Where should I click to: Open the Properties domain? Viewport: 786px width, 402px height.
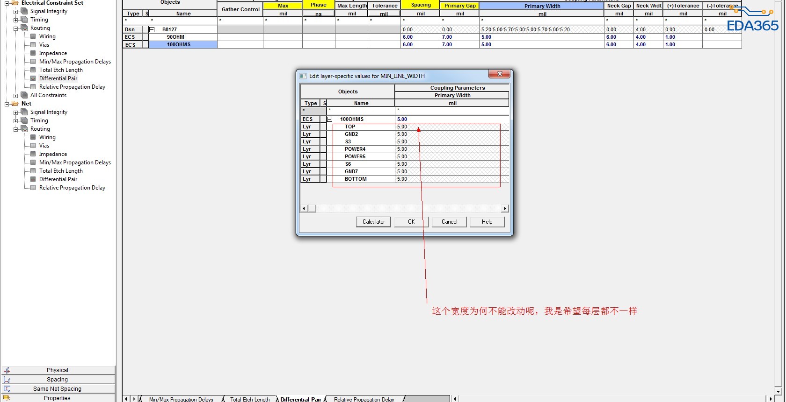pyautogui.click(x=58, y=398)
